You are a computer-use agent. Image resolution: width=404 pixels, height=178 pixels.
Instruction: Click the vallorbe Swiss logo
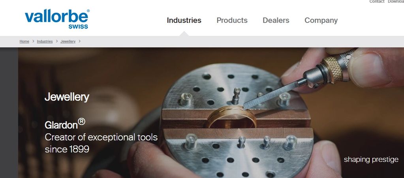click(57, 19)
